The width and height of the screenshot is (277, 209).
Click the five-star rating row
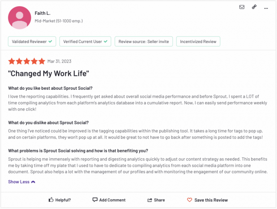[x=27, y=61]
